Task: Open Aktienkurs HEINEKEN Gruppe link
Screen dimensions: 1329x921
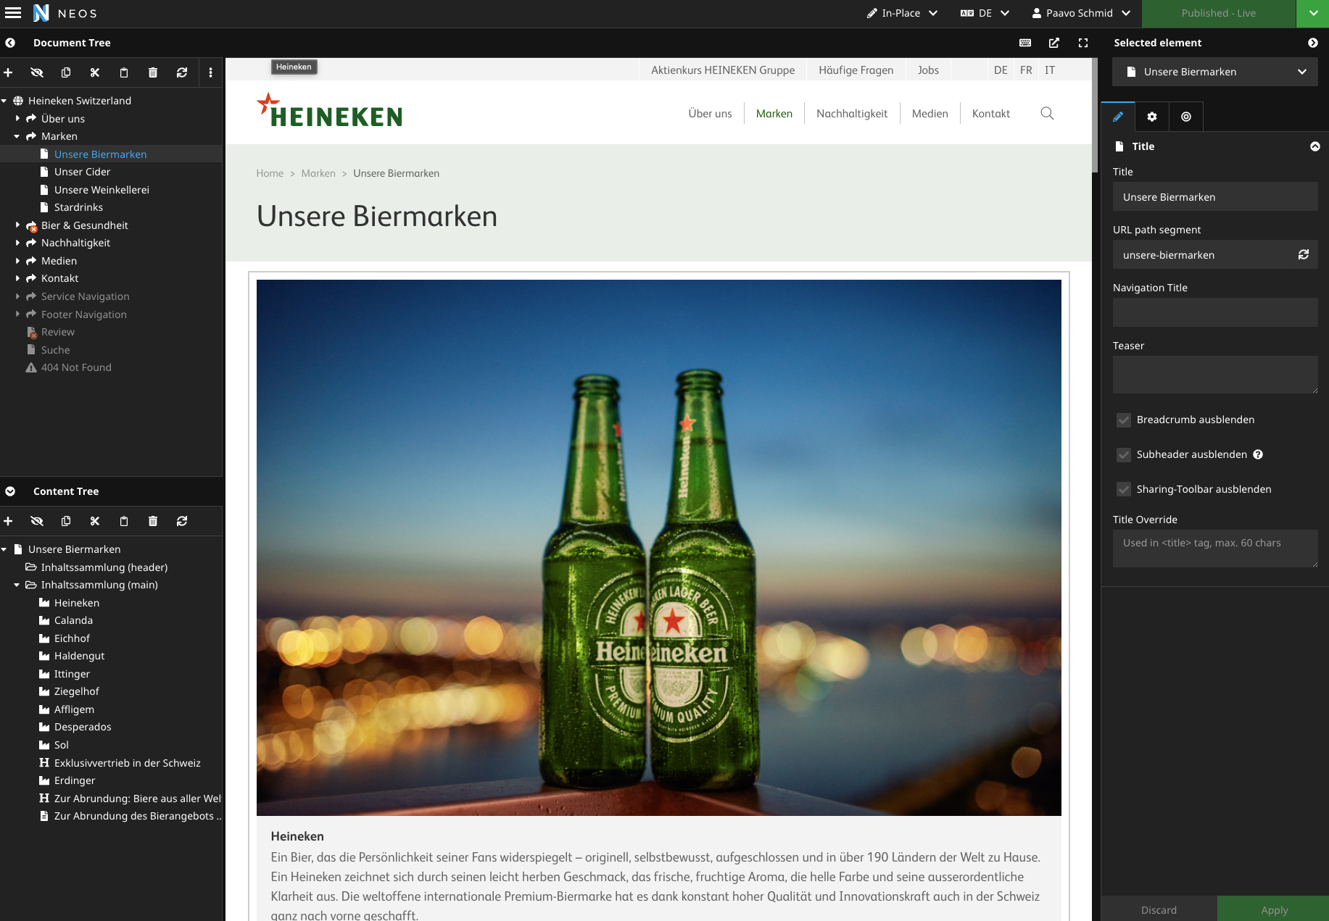Action: (x=723, y=70)
